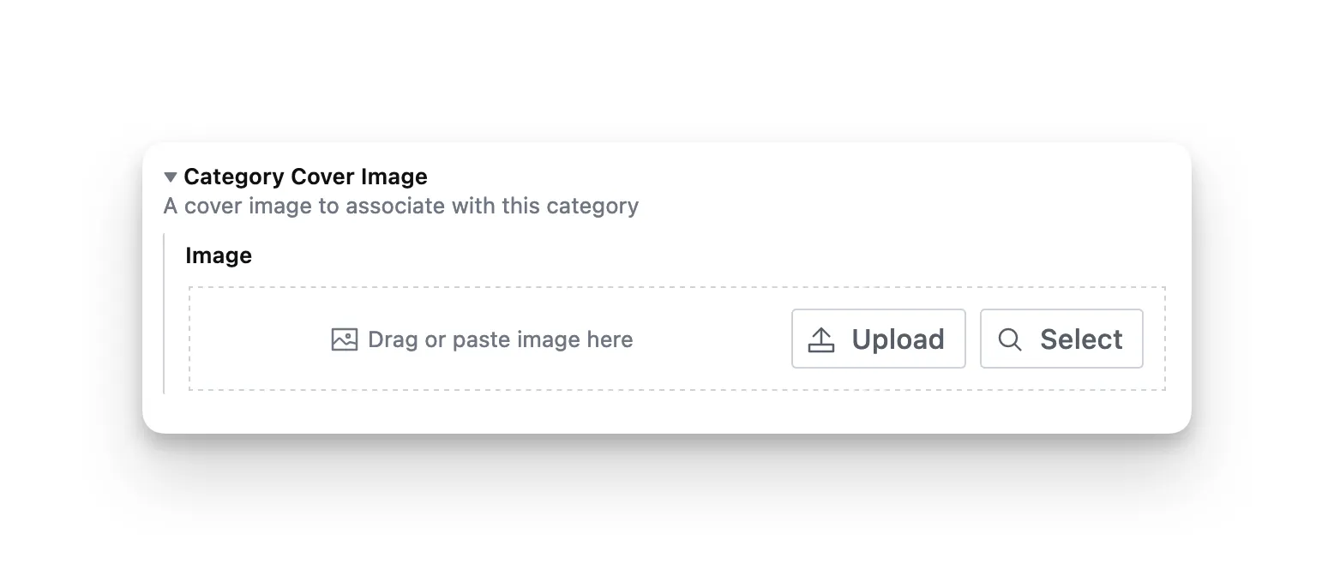Click the Select button
Image resolution: width=1334 pixels, height=576 pixels.
[x=1061, y=339]
